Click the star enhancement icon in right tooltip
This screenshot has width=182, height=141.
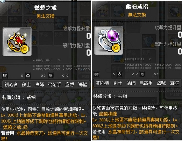click(x=120, y=74)
